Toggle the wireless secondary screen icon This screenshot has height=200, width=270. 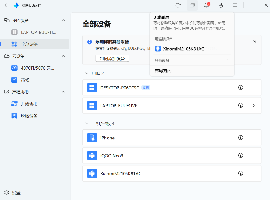(192, 5)
